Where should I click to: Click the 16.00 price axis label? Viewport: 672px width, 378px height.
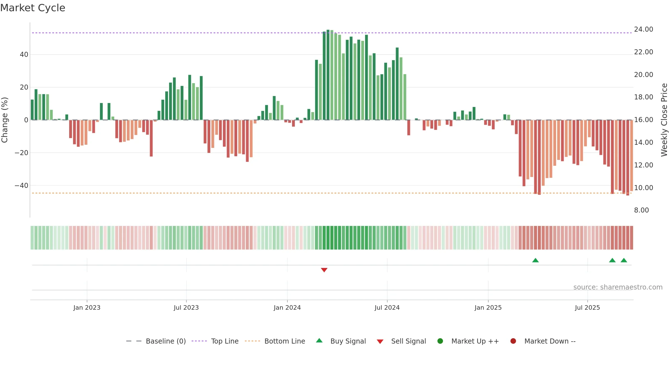(643, 120)
